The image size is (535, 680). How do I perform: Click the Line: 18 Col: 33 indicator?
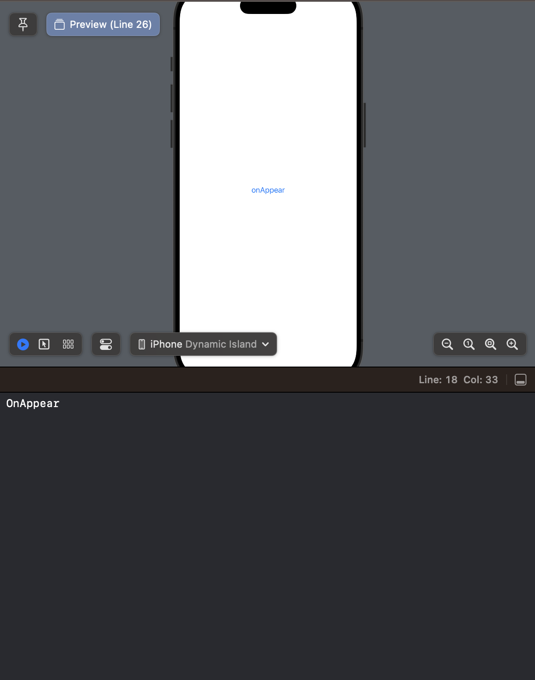pyautogui.click(x=458, y=380)
